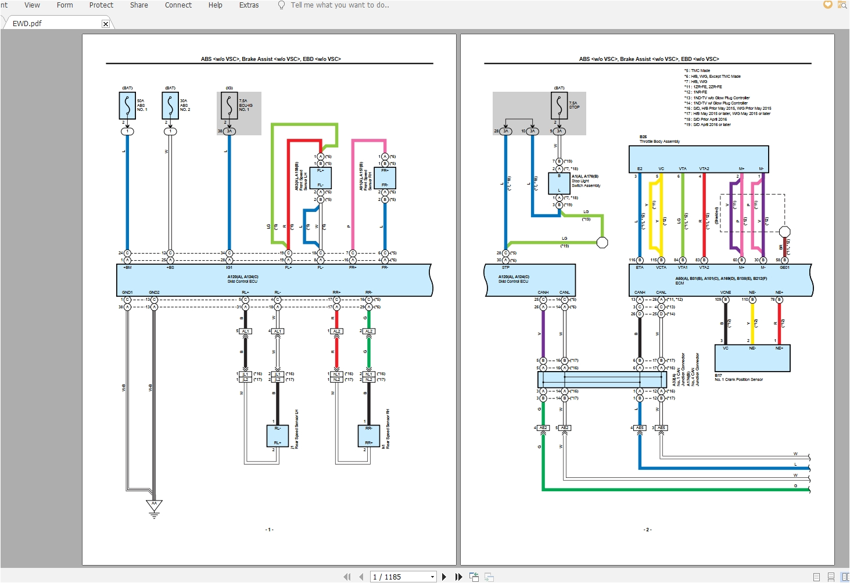Expand the Extras menu

249,5
